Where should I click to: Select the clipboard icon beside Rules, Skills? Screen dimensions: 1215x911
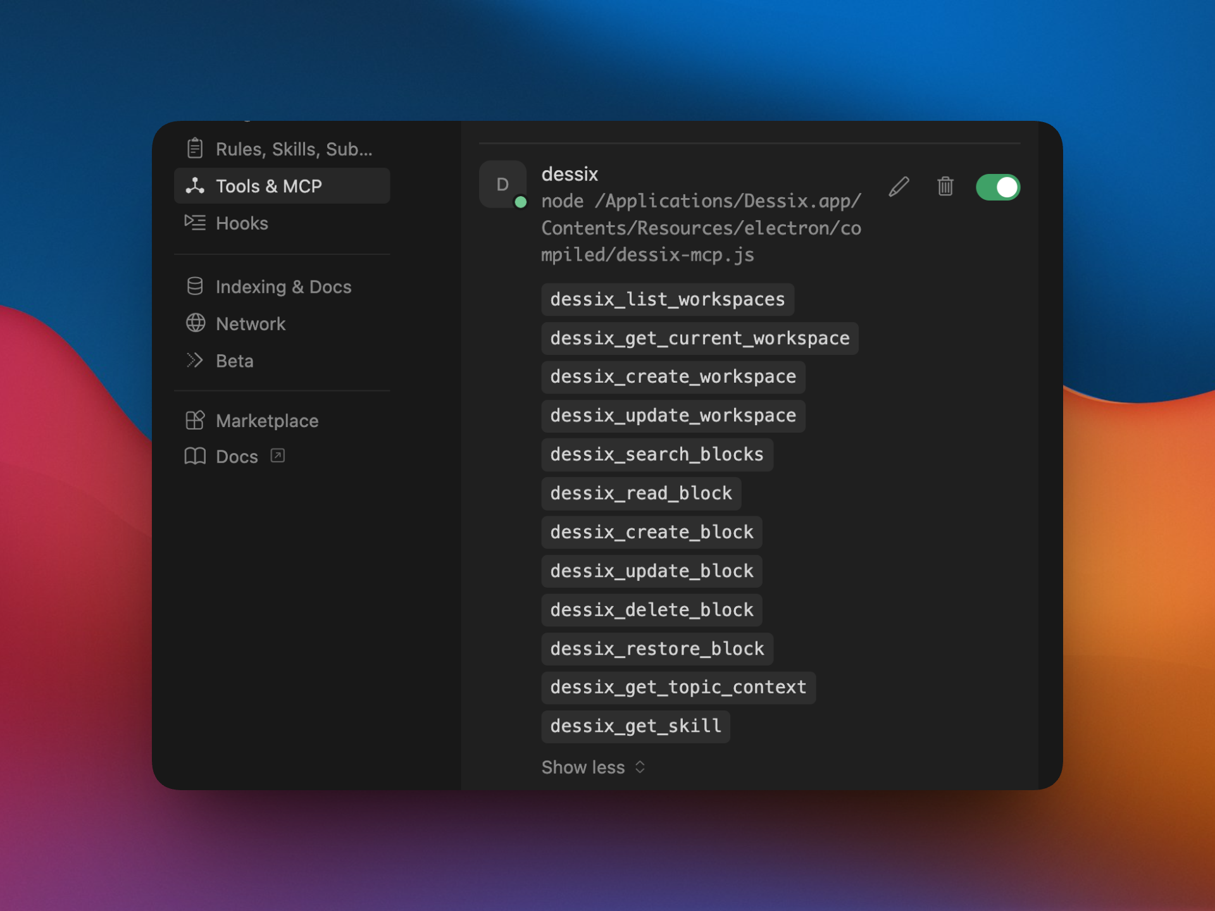(195, 148)
